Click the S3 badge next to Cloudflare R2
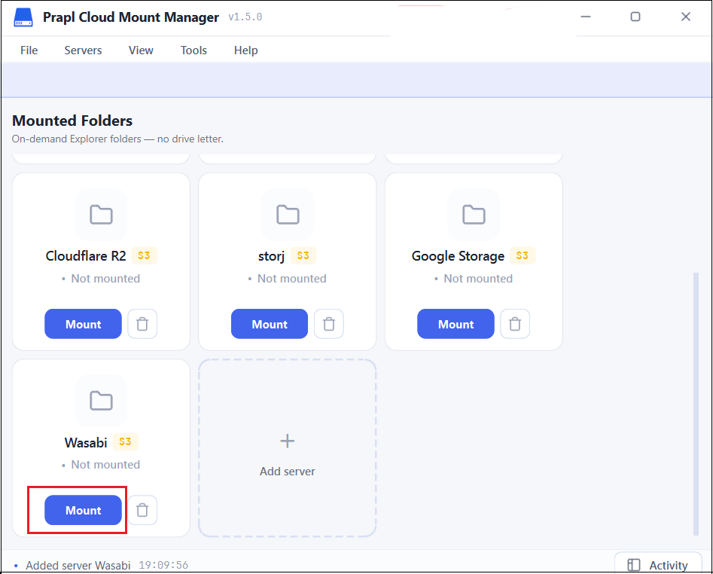 point(144,255)
